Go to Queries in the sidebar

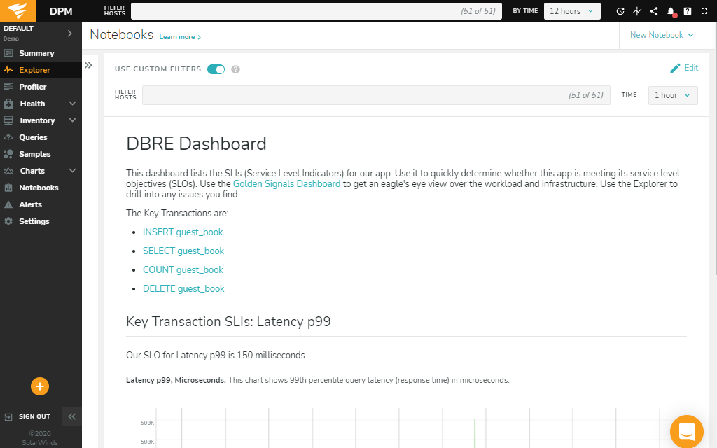point(33,137)
